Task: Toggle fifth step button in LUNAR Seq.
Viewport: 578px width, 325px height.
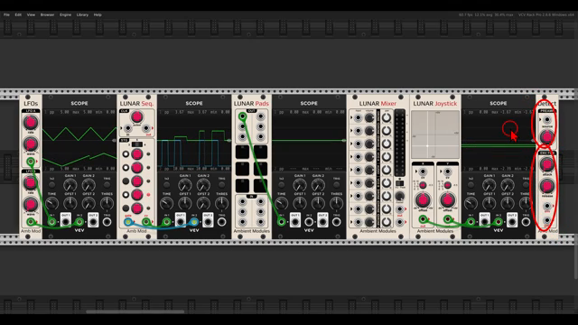Action: [126, 208]
